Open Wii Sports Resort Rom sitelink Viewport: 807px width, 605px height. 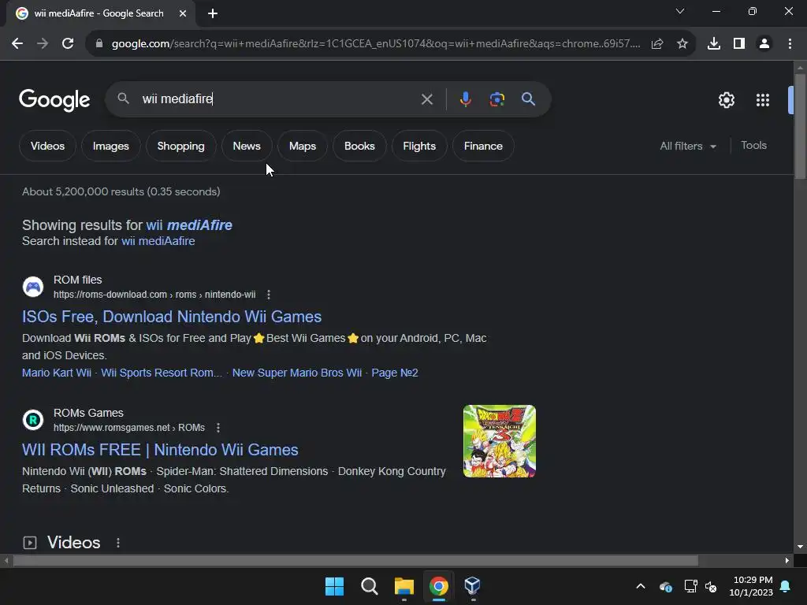(x=161, y=373)
